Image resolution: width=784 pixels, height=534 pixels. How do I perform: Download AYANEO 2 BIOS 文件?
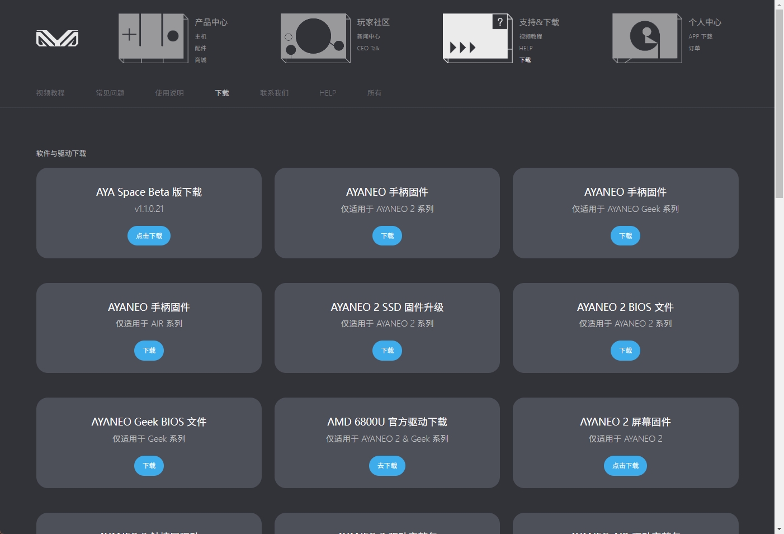(x=625, y=351)
